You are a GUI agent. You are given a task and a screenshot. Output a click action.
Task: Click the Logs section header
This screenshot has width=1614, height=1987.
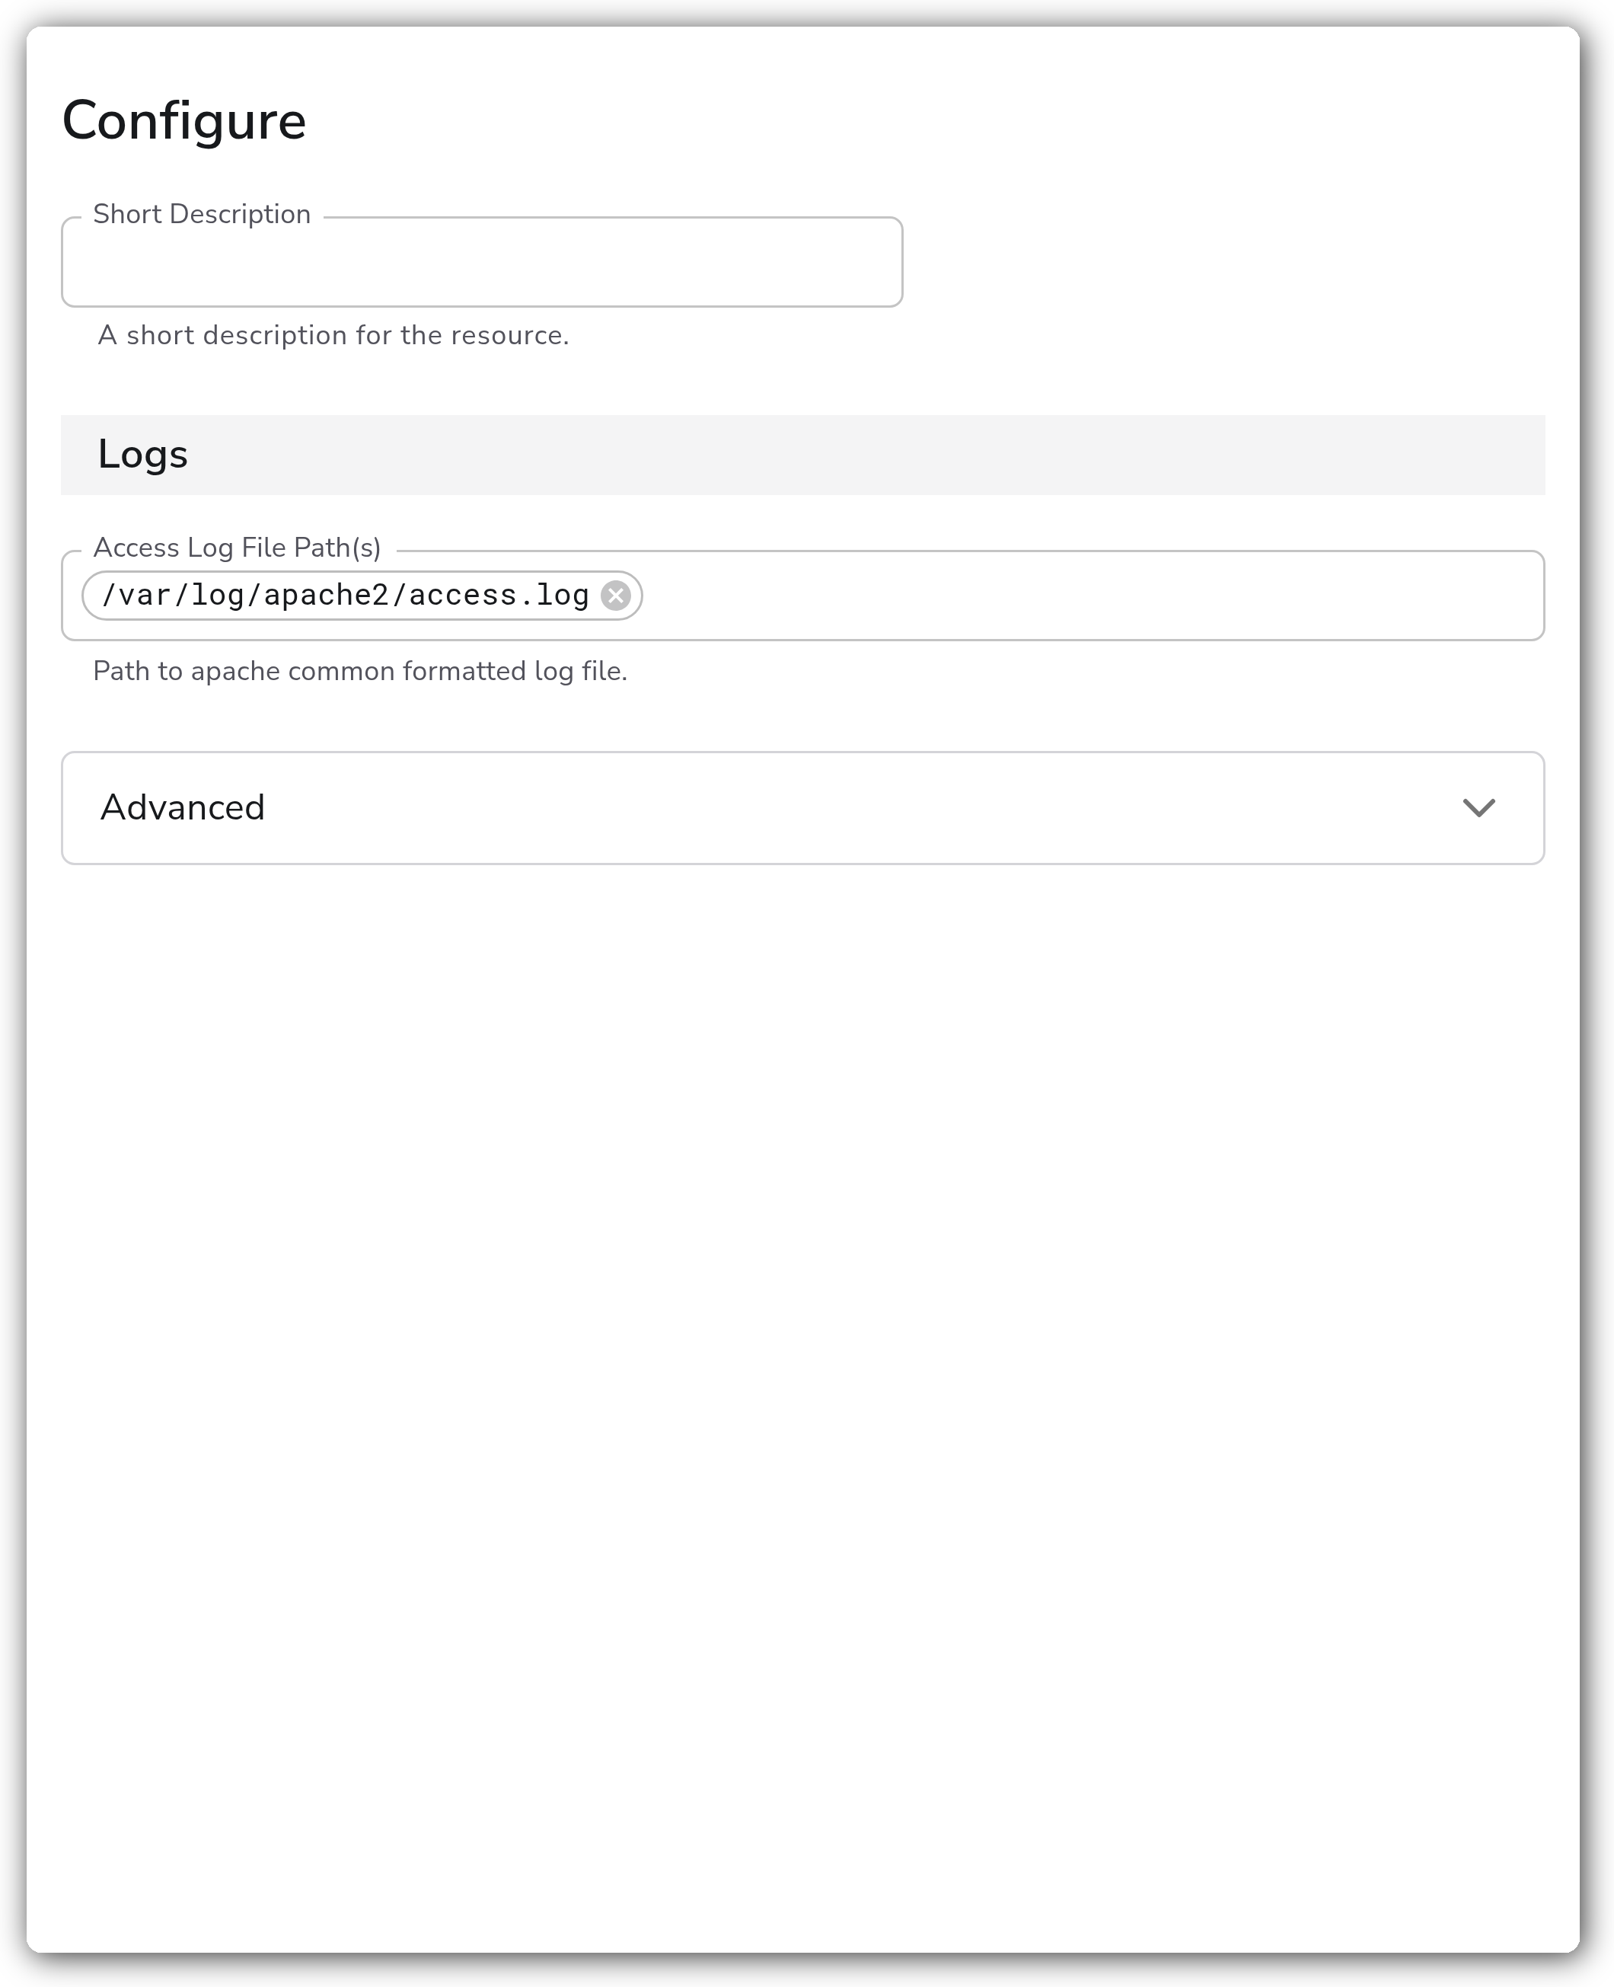[802, 455]
